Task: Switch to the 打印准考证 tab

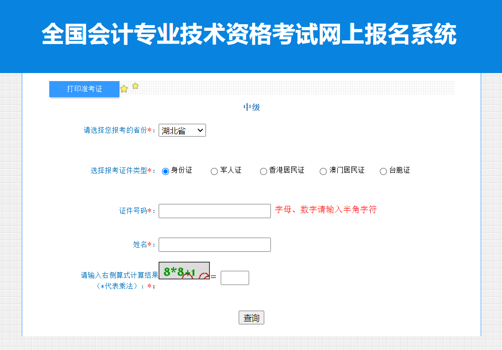Action: (84, 89)
